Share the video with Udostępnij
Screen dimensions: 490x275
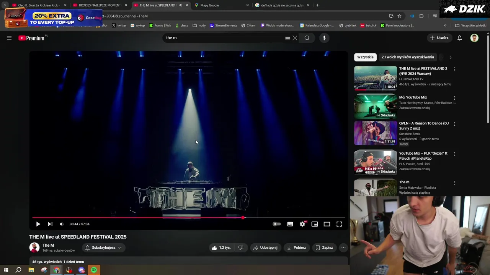266,247
